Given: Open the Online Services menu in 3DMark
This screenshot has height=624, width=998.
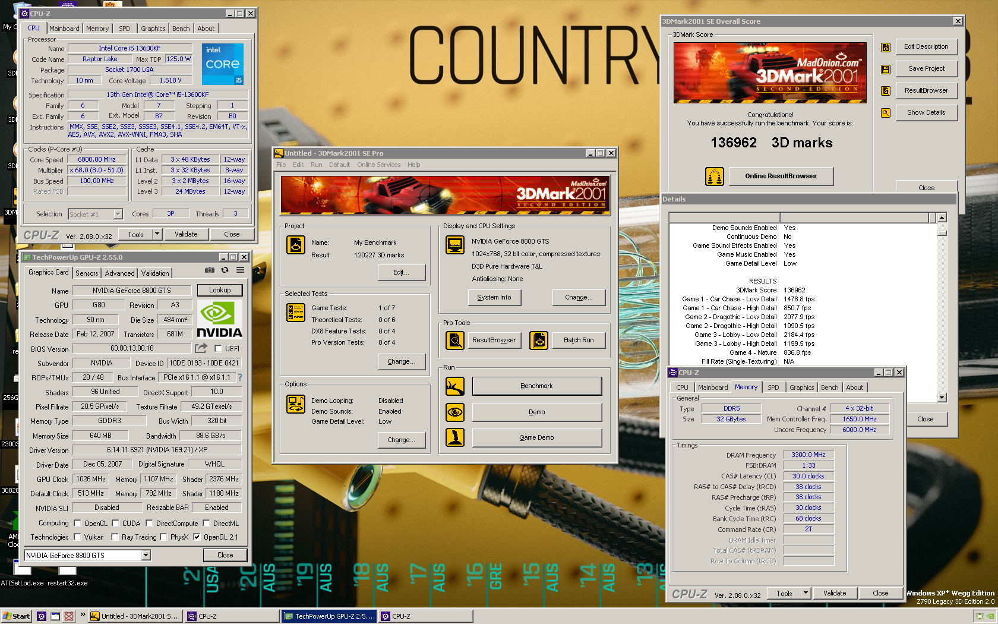Looking at the screenshot, I should (x=378, y=165).
